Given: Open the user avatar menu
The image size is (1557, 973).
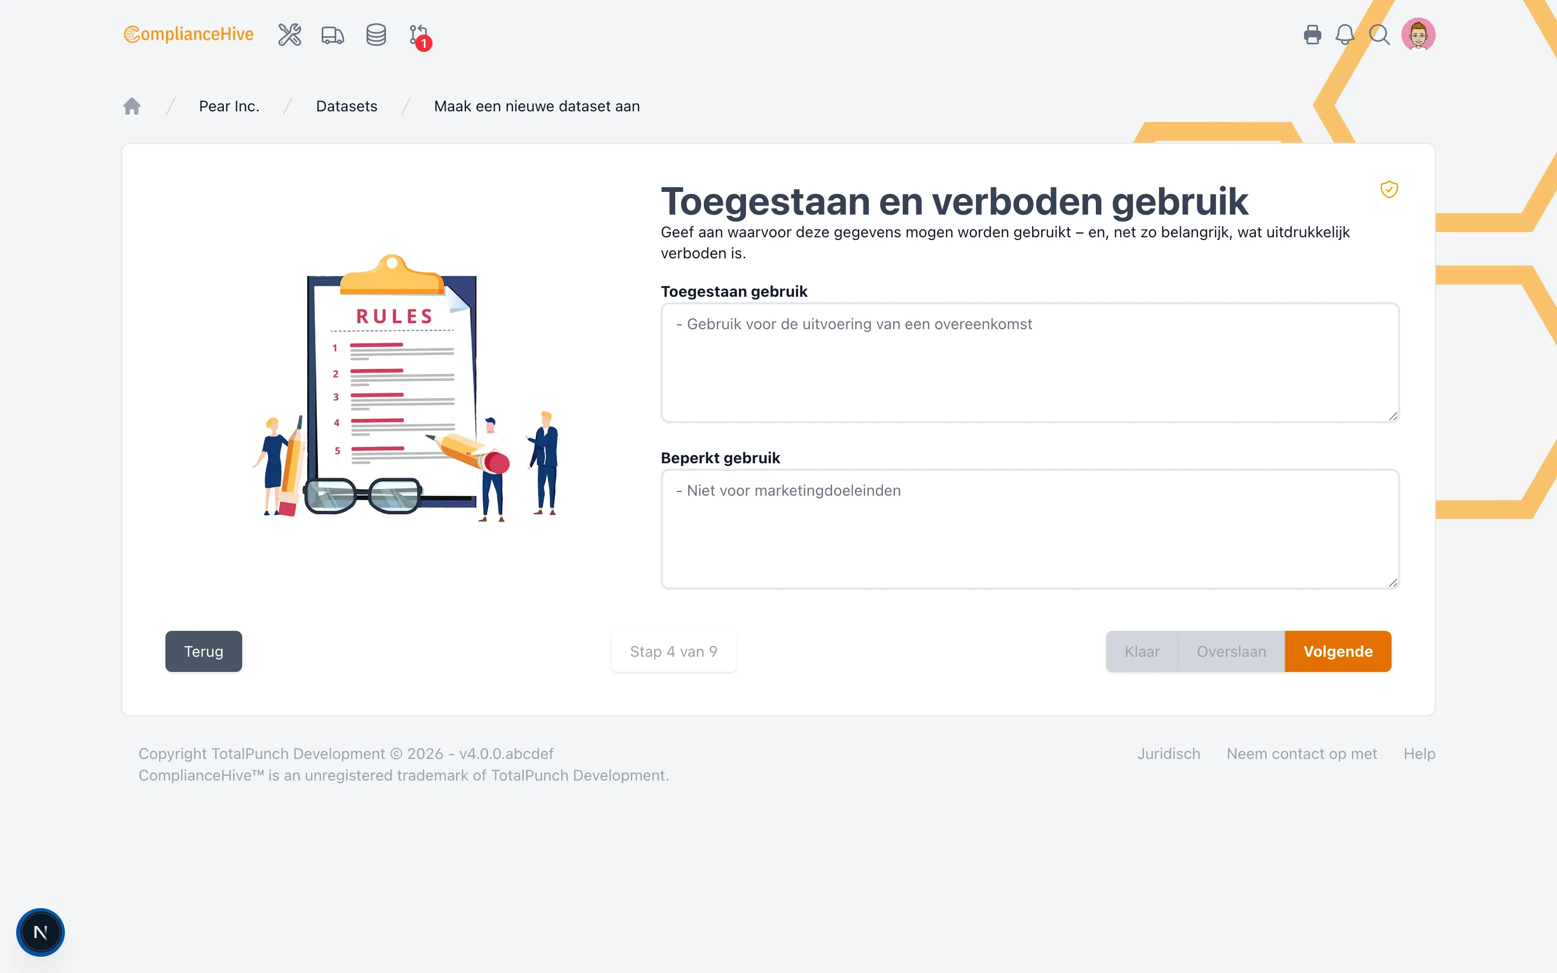Looking at the screenshot, I should tap(1419, 34).
